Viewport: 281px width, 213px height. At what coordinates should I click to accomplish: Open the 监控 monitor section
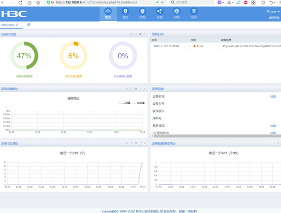click(125, 14)
